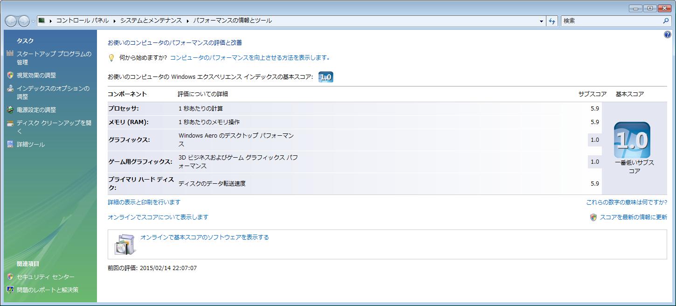Click the power settings task icon
Screen dimensions: 676x306
click(x=10, y=110)
